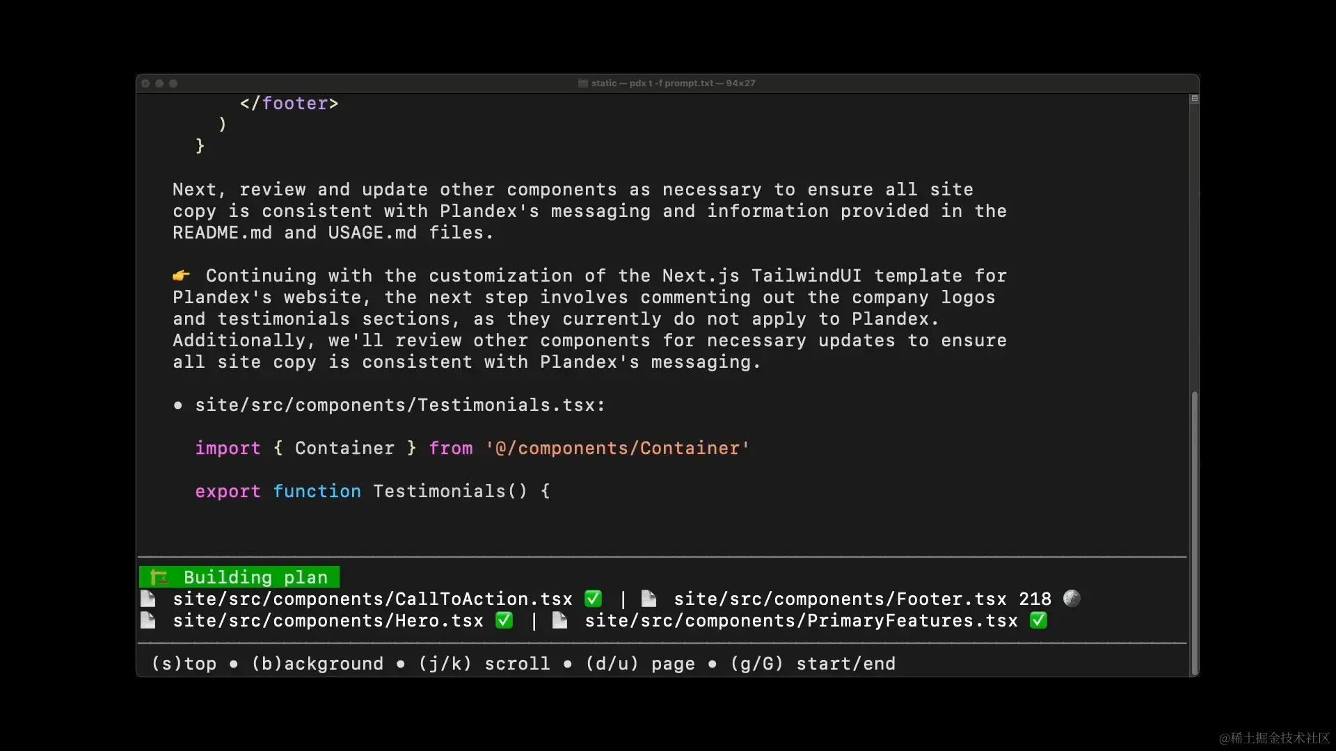The image size is (1336, 751).
Task: Click the (b)ackground shortcut hint
Action: coord(317,663)
